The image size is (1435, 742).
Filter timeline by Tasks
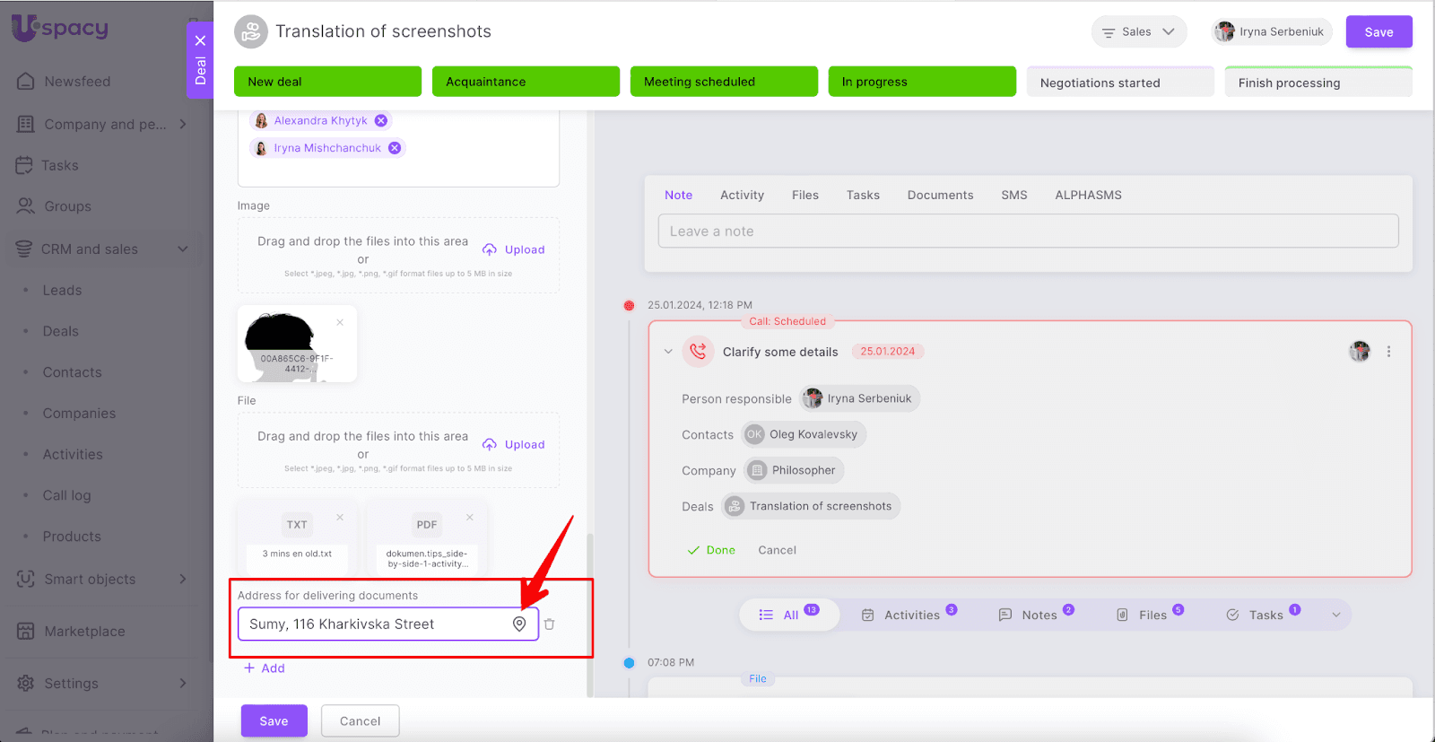(1263, 615)
